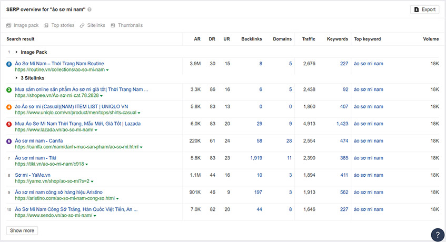Expand the Image Pack row
Screen dimensions: 446x242
[x=16, y=52]
